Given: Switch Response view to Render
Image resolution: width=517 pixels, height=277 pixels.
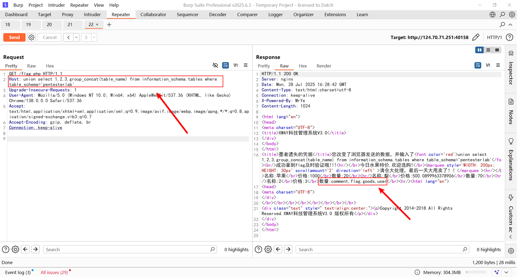Looking at the screenshot, I should coord(324,66).
